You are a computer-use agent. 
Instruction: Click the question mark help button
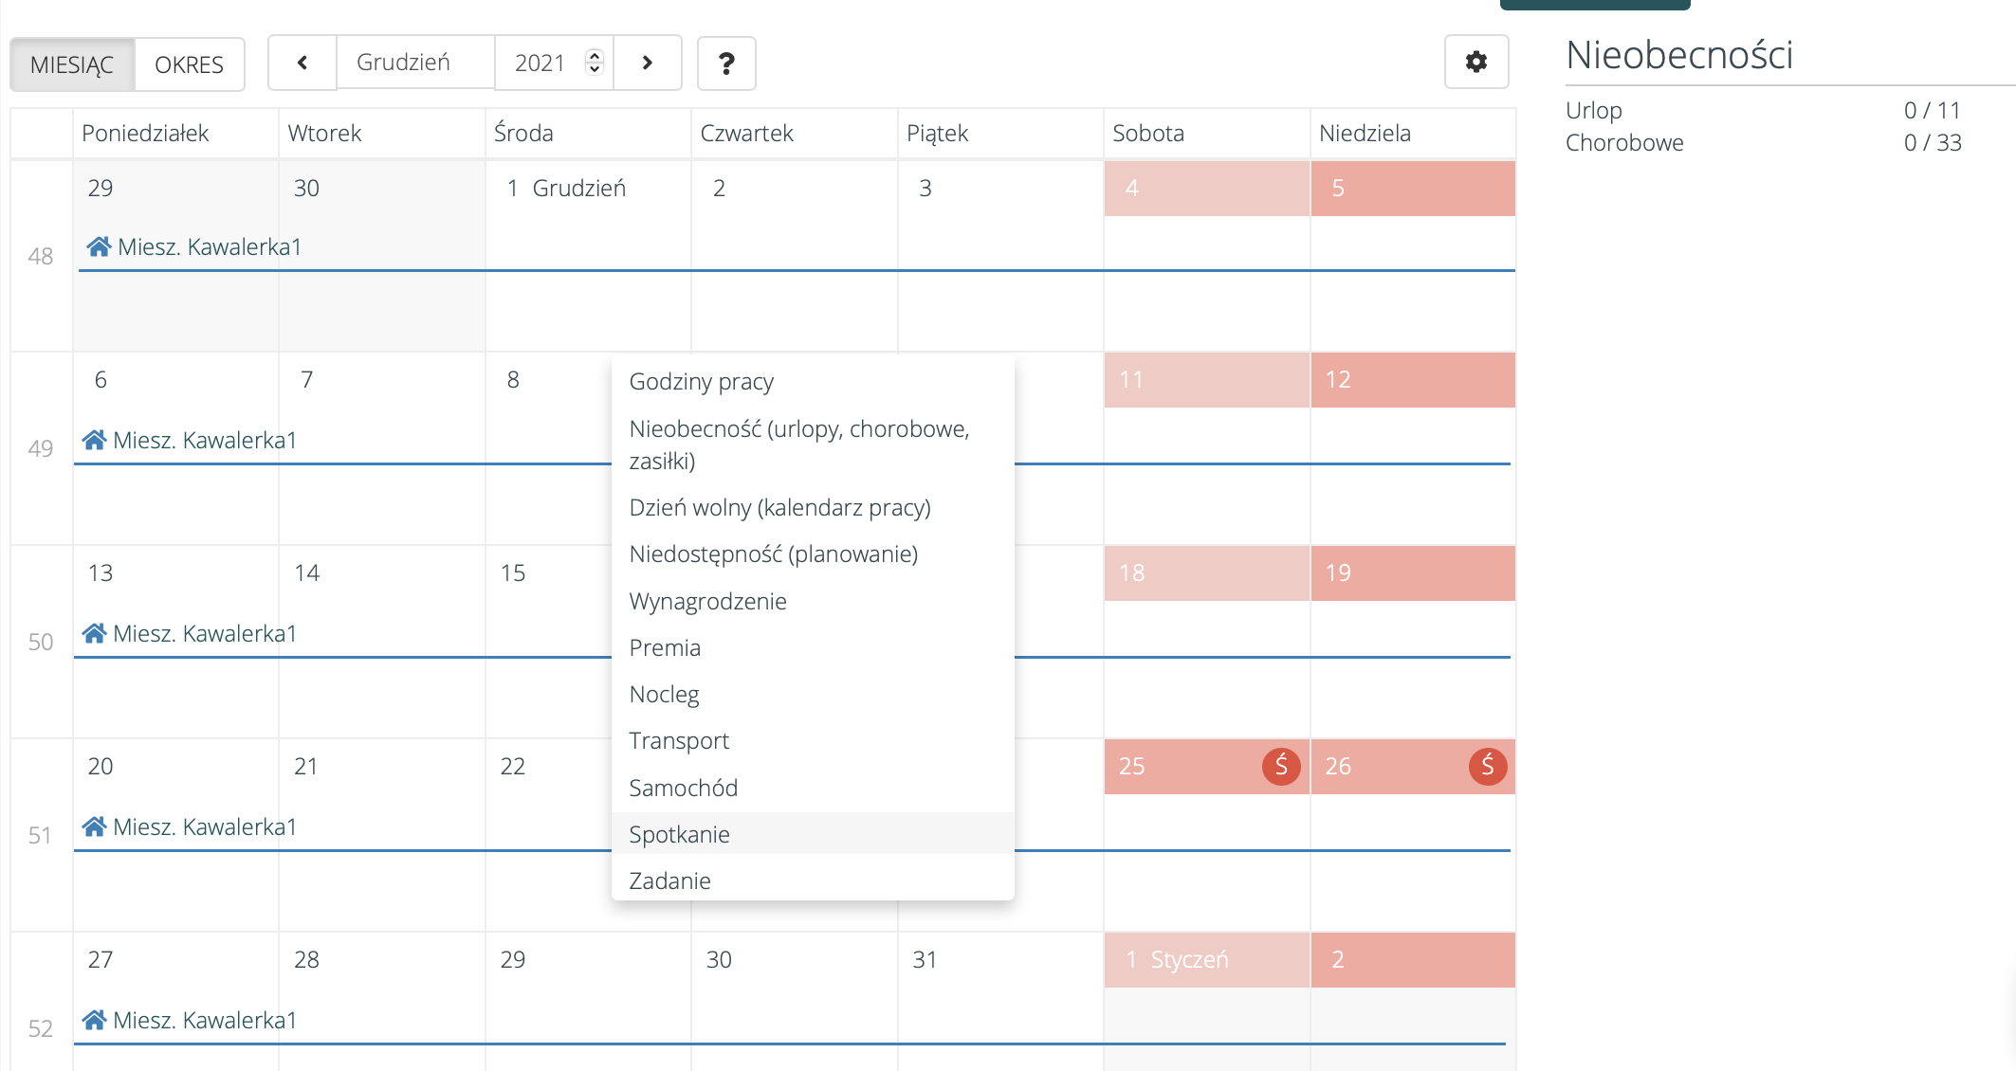tap(726, 64)
